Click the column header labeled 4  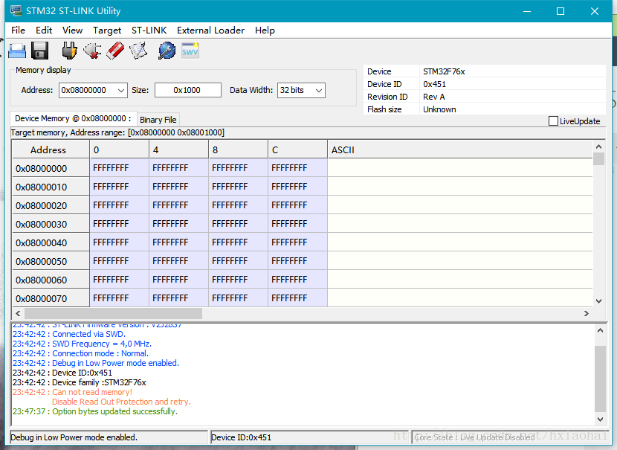[178, 150]
